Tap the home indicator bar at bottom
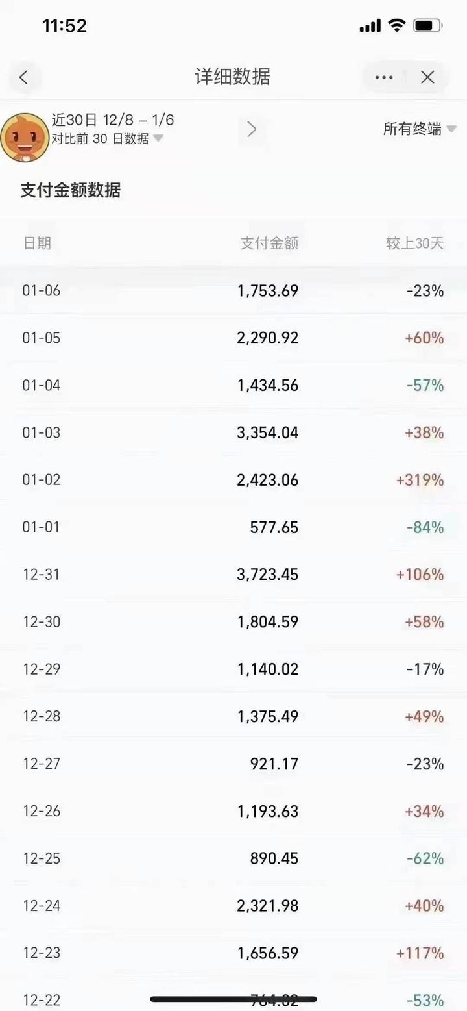467x1011 pixels. coord(233,999)
